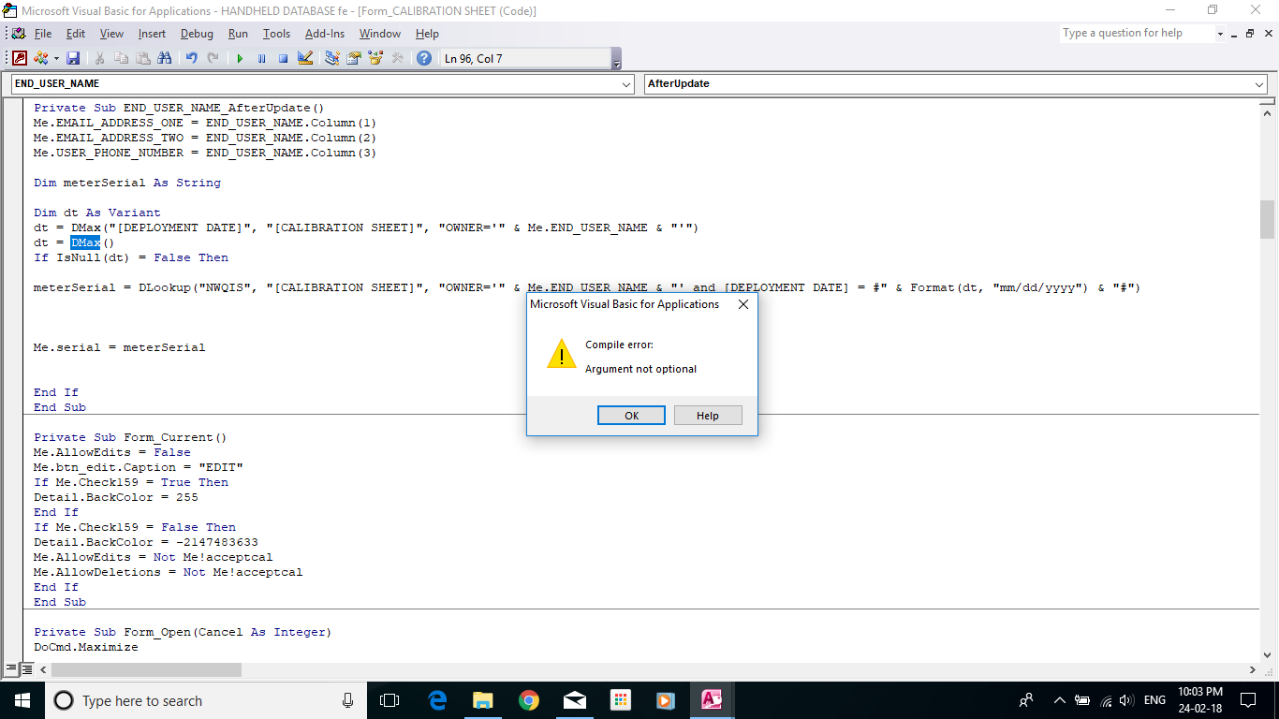
Task: Click the 'Private Sub Form_Current()' line
Action: click(x=131, y=437)
